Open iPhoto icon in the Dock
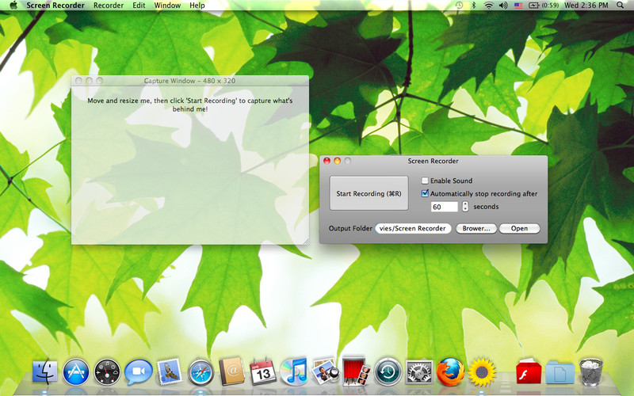The height and width of the screenshot is (396, 634). pos(326,371)
